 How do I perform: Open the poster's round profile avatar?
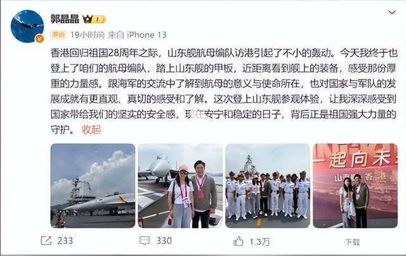(x=27, y=27)
